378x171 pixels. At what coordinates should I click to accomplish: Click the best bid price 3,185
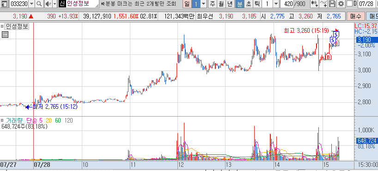(x=249, y=16)
